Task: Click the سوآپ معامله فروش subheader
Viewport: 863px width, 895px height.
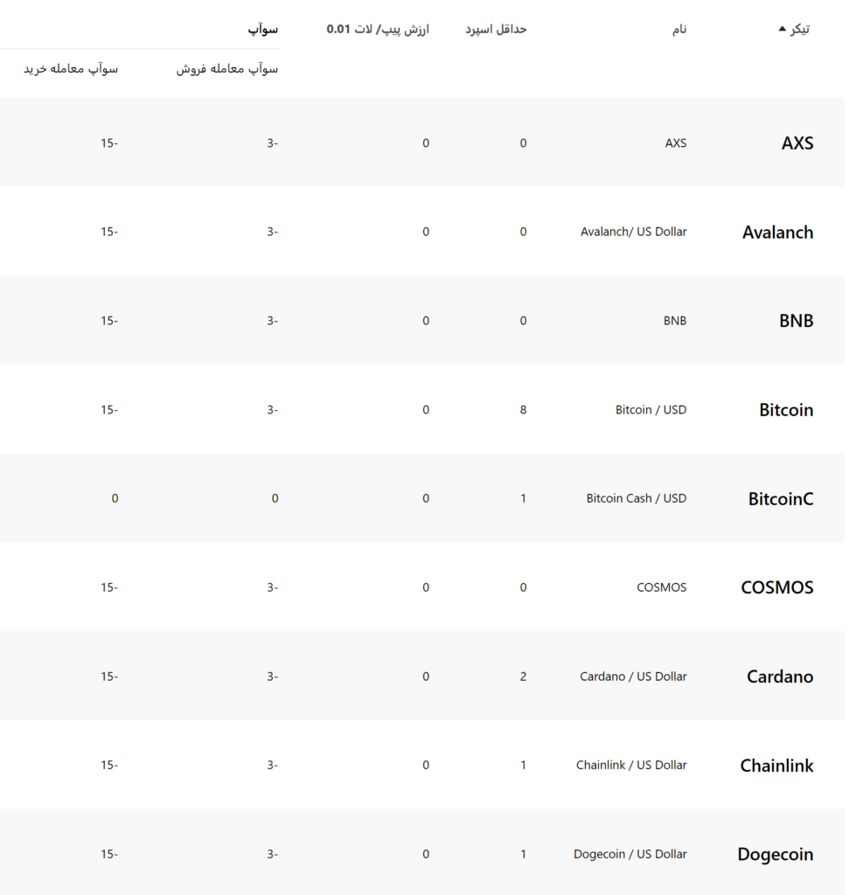Action: pos(226,69)
